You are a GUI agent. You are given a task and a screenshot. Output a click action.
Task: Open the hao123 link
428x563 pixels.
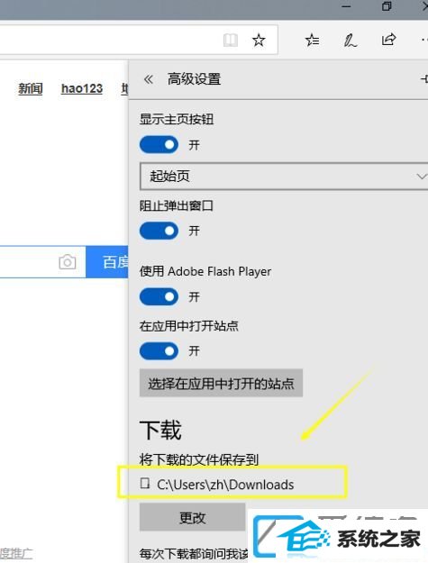[82, 88]
